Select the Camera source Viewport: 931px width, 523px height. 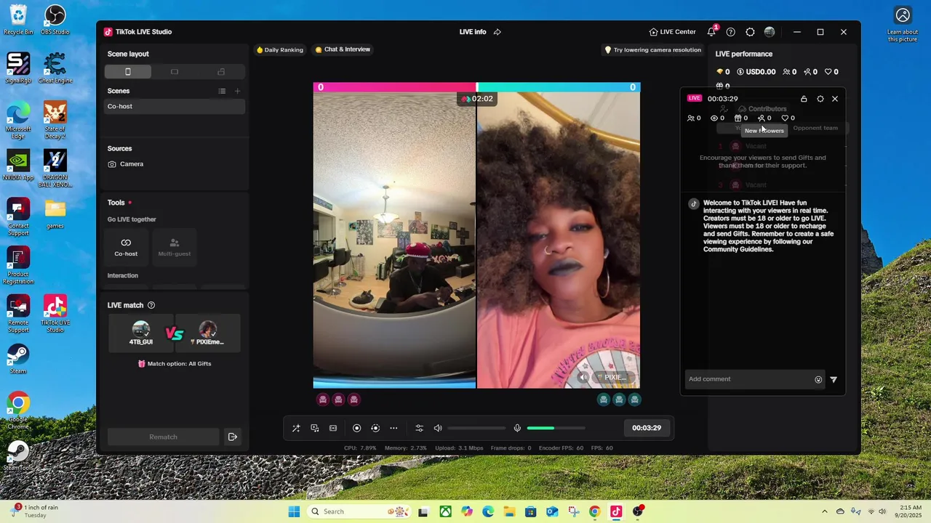pyautogui.click(x=175, y=164)
